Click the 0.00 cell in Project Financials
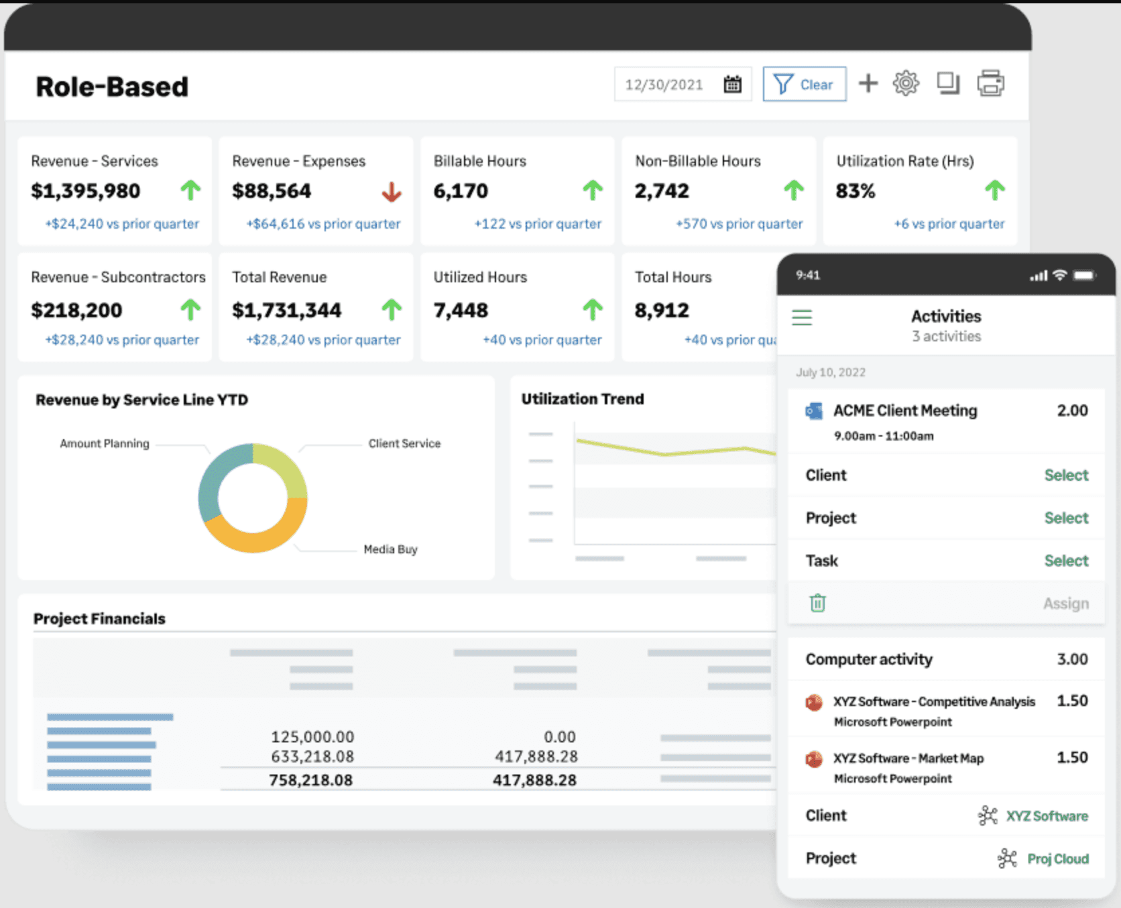 (560, 737)
